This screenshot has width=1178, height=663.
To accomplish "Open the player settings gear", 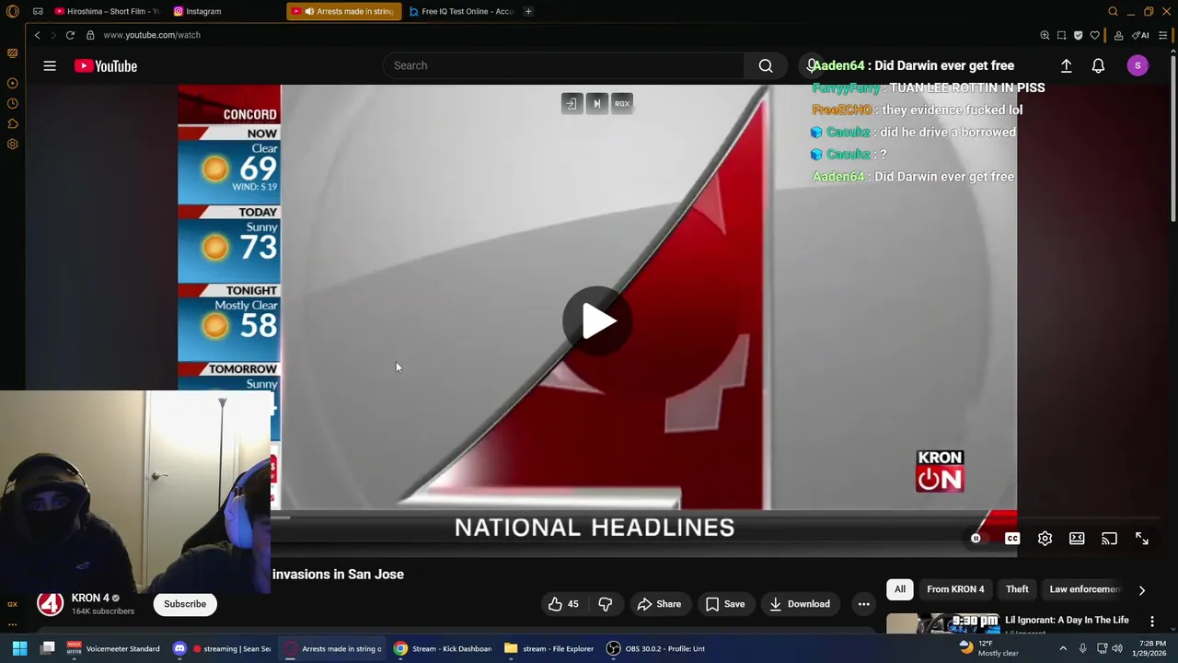I will coord(1045,539).
